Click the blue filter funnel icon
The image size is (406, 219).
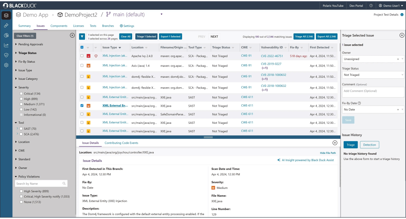(82, 36)
